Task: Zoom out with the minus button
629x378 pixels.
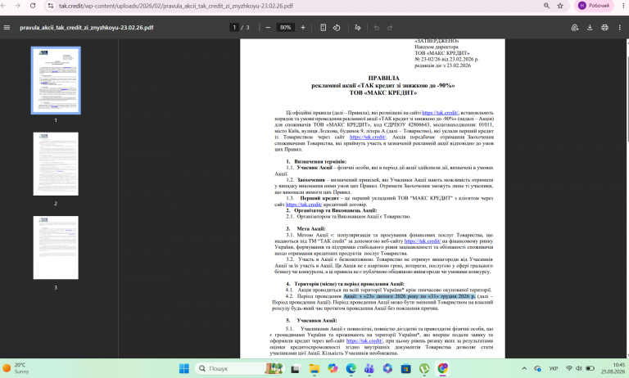Action: click(268, 28)
